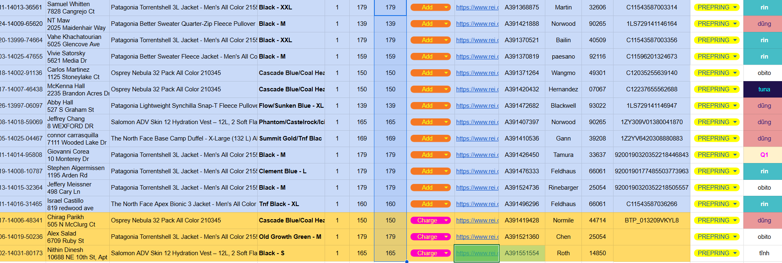Open the rei.com link in Samuel Whitten's row

click(477, 7)
